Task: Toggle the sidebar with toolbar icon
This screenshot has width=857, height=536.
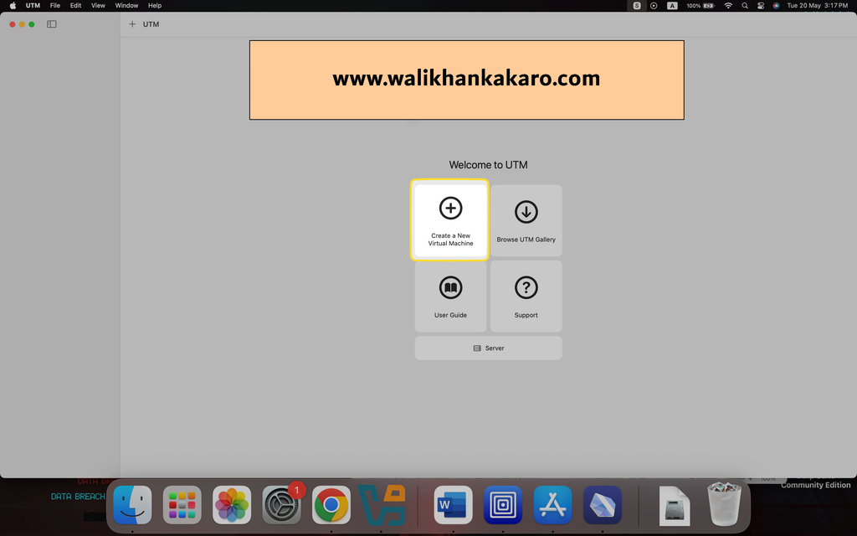Action: 51,24
